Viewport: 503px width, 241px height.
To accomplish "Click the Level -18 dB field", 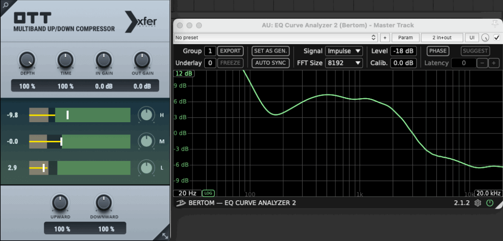I will (x=403, y=51).
